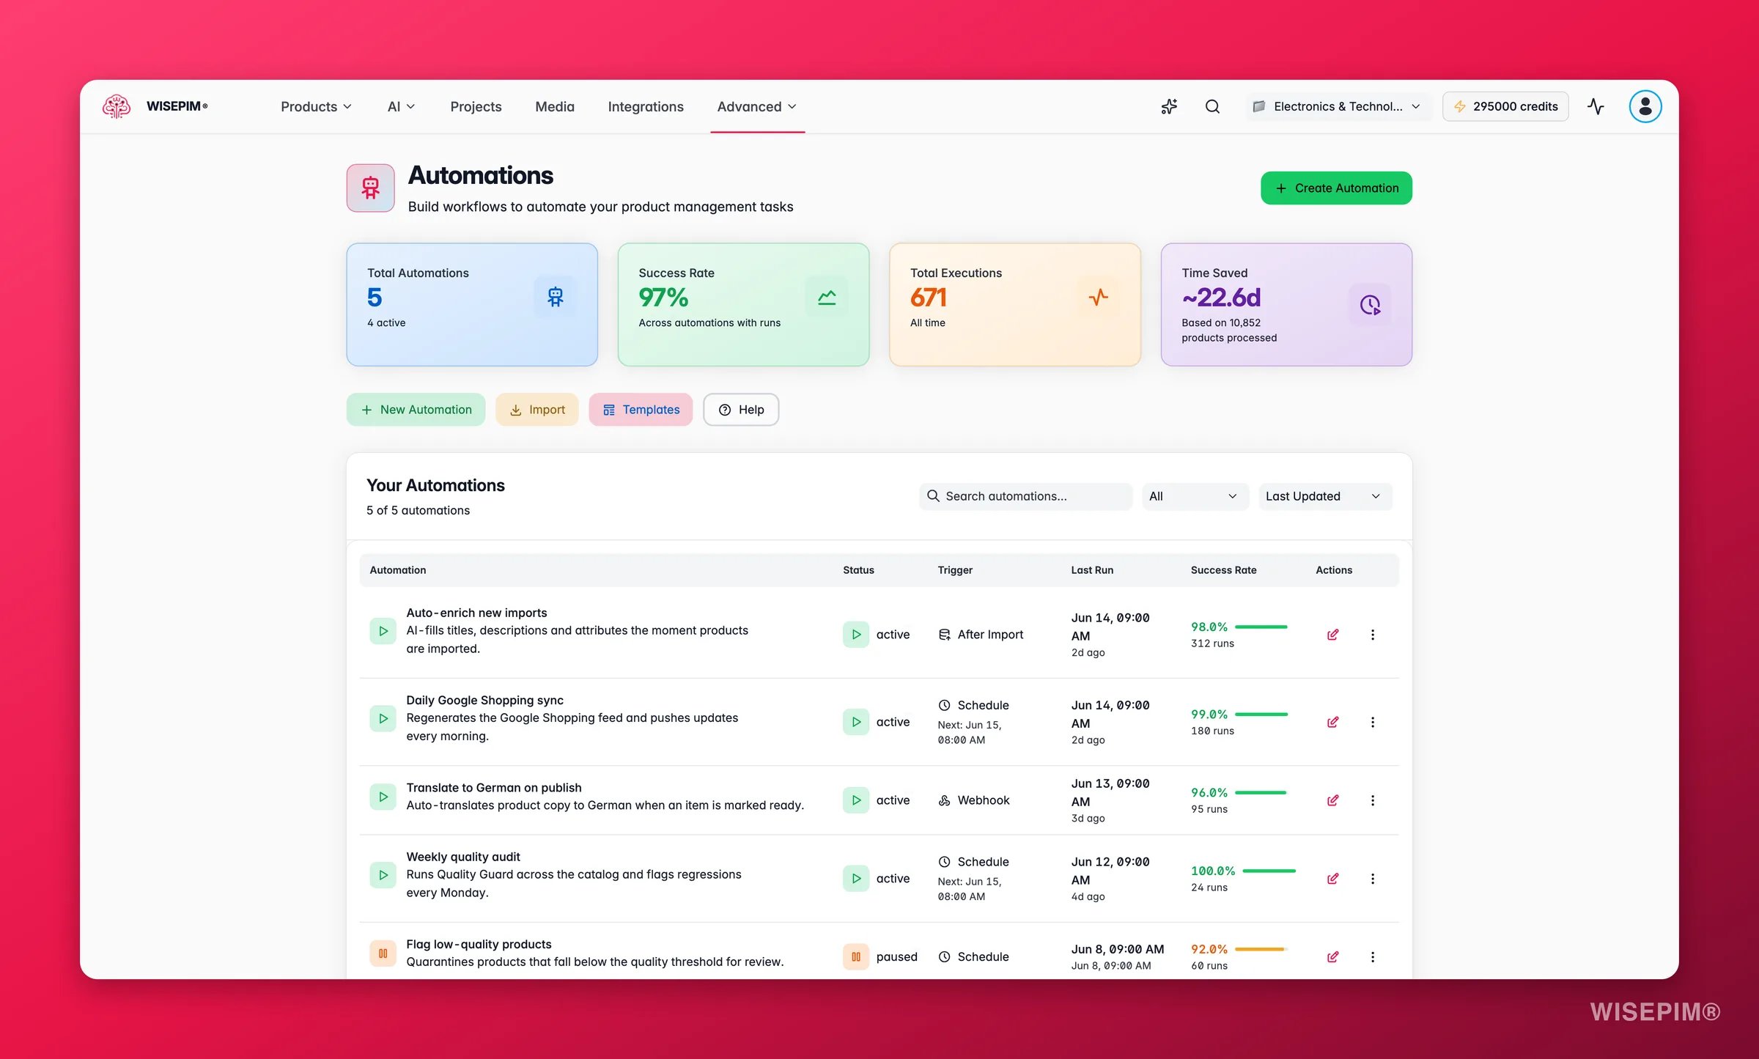The image size is (1759, 1059).
Task: Open the AI sparkles assistant icon
Action: pos(1169,106)
